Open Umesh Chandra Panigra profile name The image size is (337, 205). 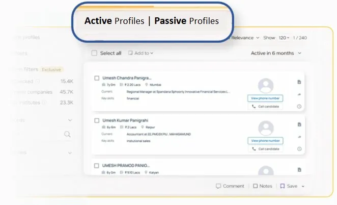[127, 78]
